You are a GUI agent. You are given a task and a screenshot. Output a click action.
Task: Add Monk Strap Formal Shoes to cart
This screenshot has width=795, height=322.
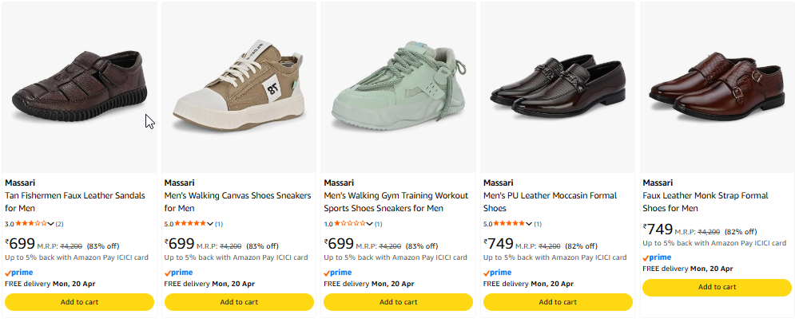click(717, 287)
